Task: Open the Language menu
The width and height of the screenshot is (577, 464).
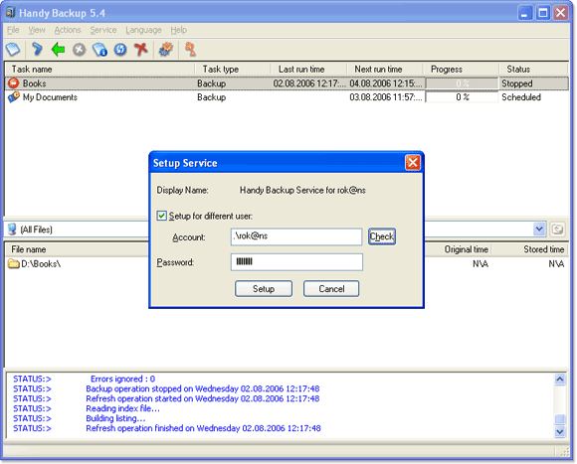Action: [143, 30]
